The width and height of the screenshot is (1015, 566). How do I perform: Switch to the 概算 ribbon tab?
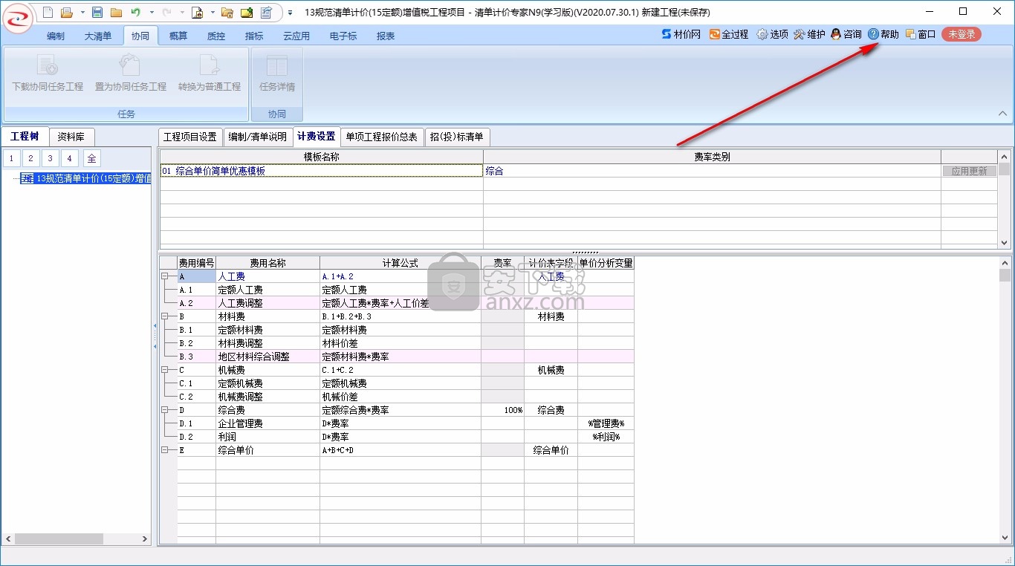[178, 36]
